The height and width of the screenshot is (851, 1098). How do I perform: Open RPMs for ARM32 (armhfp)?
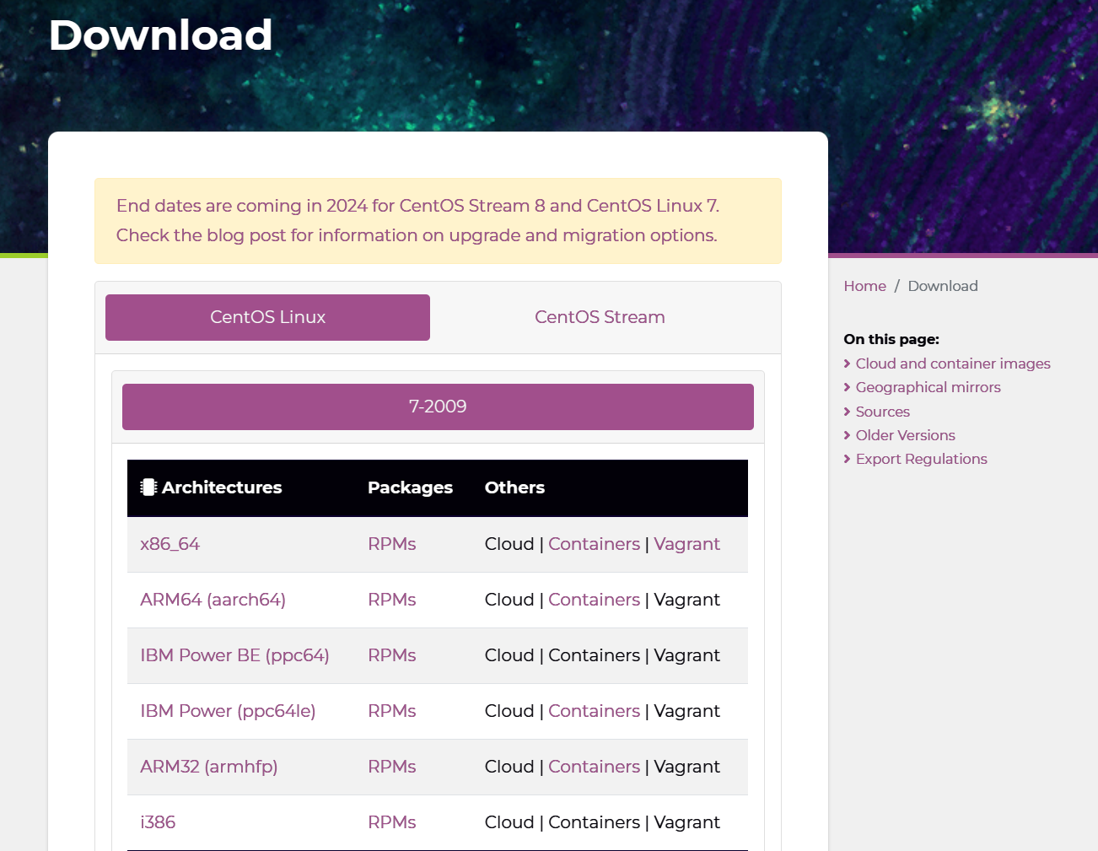pos(391,767)
